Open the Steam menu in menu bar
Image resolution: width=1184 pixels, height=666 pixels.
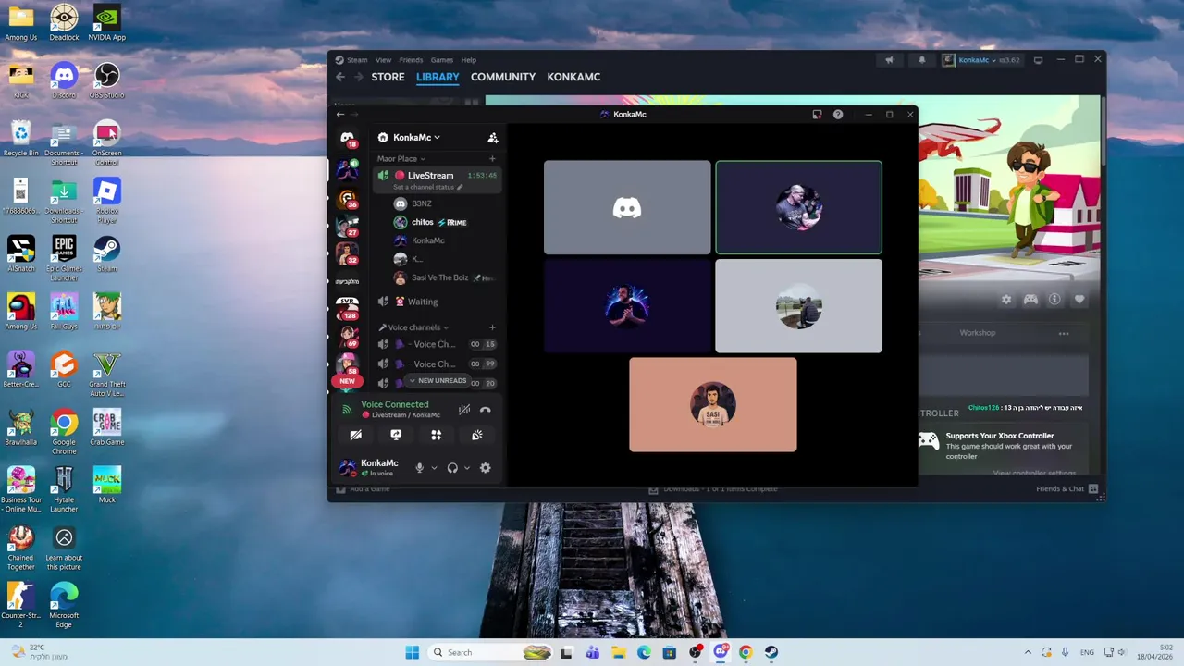coord(357,60)
